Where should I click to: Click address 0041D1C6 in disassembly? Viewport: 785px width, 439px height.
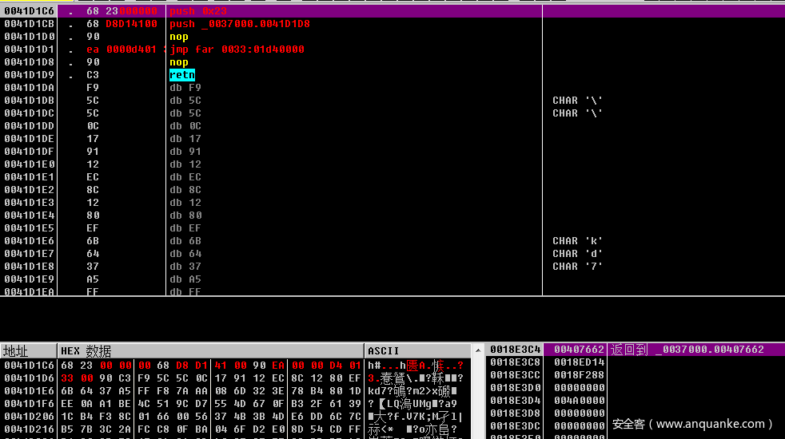30,11
